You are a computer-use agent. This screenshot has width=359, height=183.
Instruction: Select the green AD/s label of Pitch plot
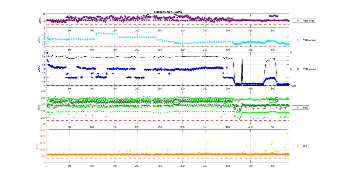(38, 108)
